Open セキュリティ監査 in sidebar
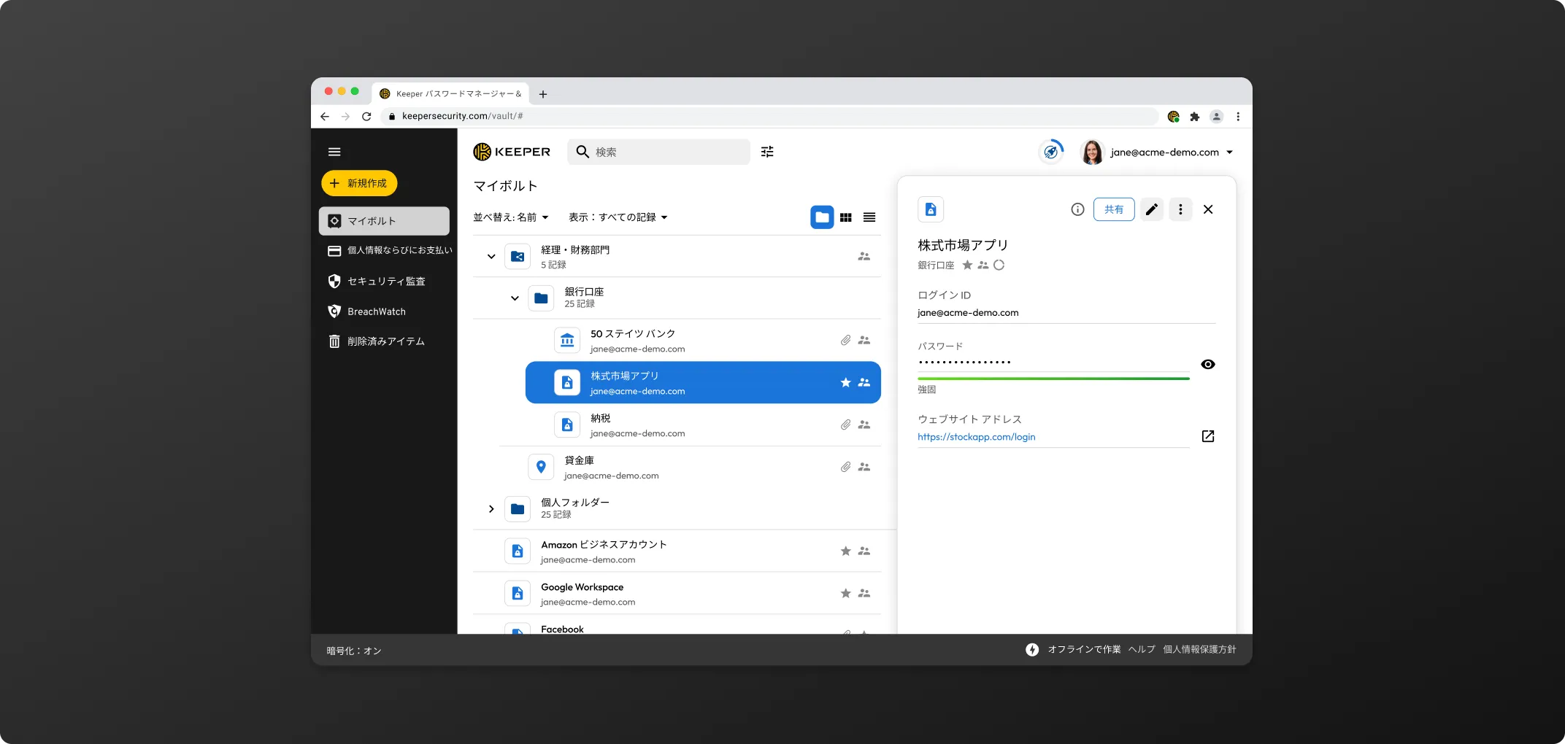 (x=377, y=281)
